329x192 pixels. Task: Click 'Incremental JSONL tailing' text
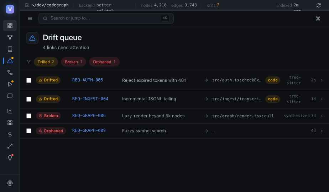[149, 99]
